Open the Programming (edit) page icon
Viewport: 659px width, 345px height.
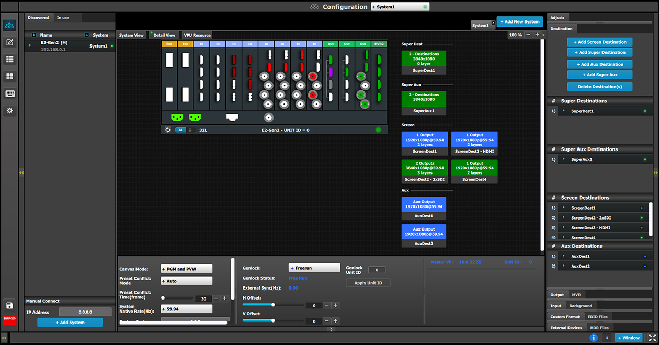click(9, 42)
